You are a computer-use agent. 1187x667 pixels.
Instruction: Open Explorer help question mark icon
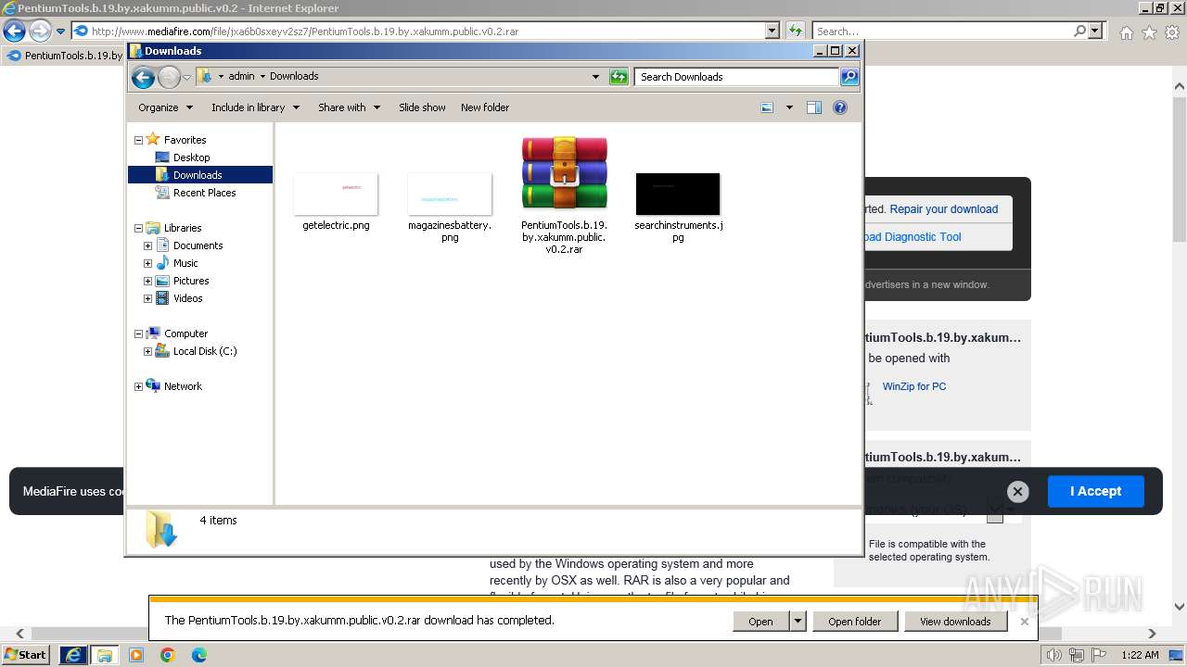pyautogui.click(x=840, y=107)
